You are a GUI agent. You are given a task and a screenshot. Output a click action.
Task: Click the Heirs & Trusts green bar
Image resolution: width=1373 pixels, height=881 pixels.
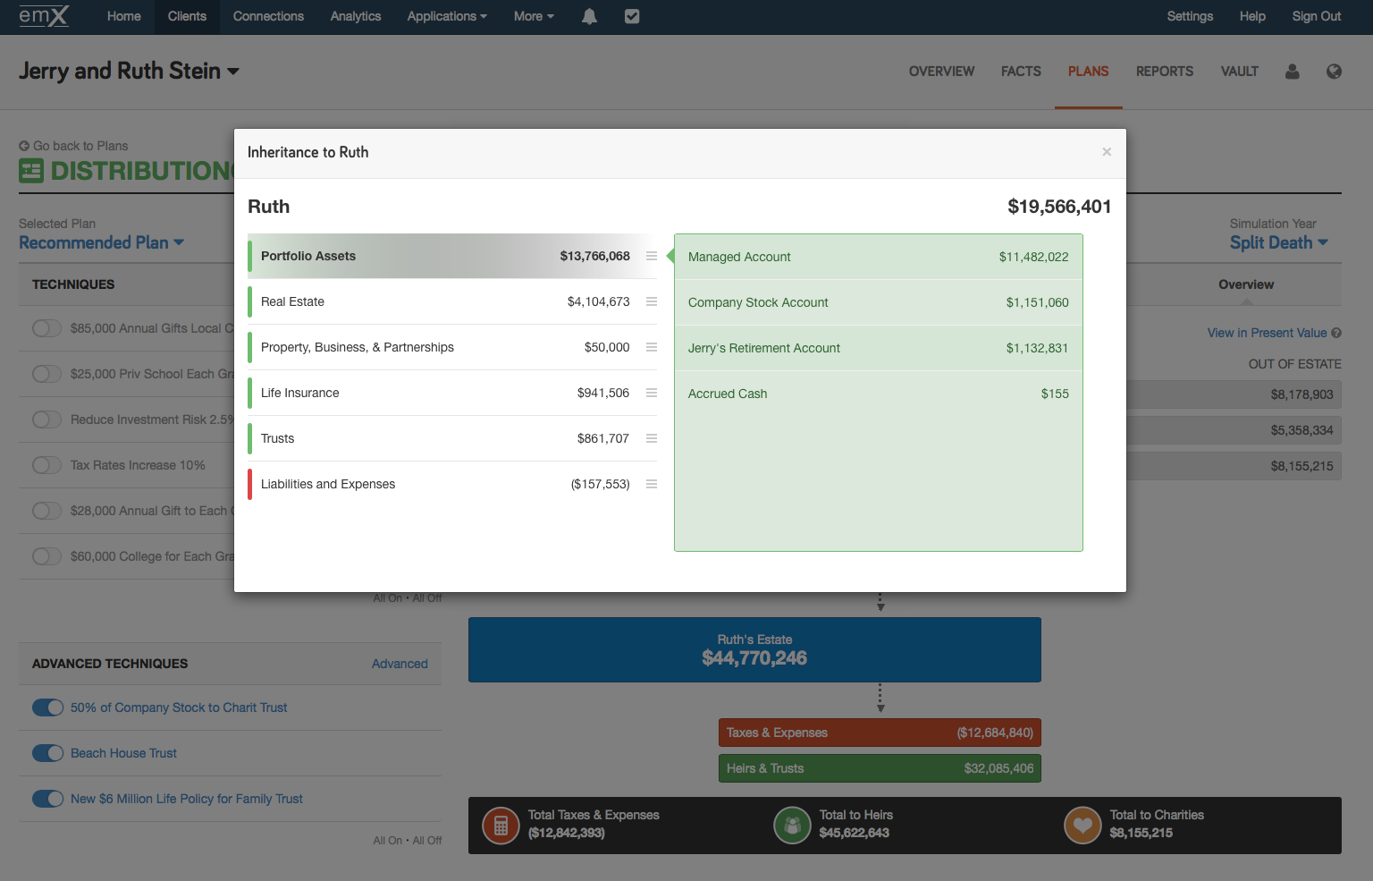click(x=880, y=768)
